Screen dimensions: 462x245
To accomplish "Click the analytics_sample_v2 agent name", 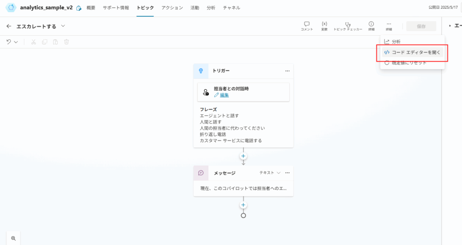I will pos(46,8).
